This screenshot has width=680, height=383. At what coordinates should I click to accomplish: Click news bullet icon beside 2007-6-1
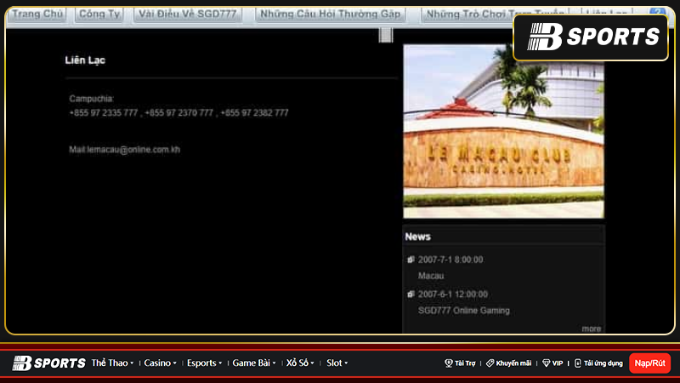(x=411, y=294)
